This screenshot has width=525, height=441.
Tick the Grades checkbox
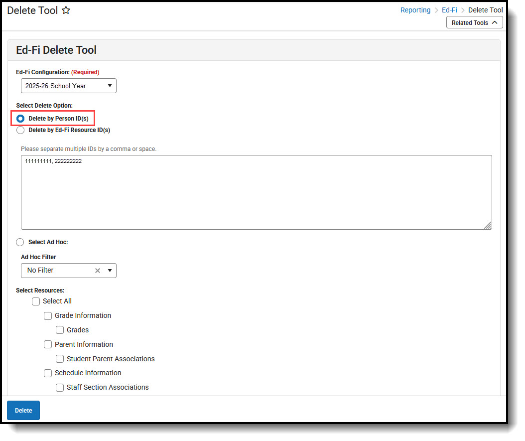coord(60,330)
